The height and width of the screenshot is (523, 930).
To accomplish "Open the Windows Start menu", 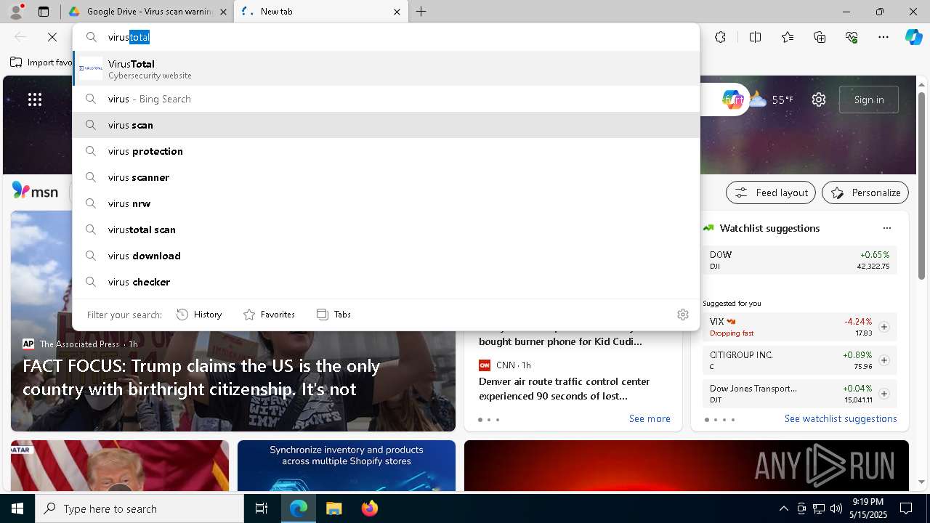I will click(17, 508).
